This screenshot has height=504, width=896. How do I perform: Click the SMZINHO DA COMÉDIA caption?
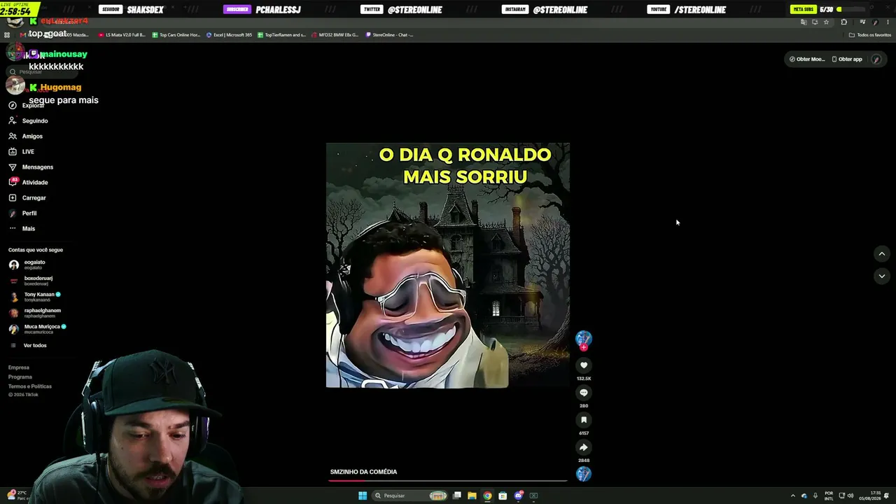tap(363, 472)
